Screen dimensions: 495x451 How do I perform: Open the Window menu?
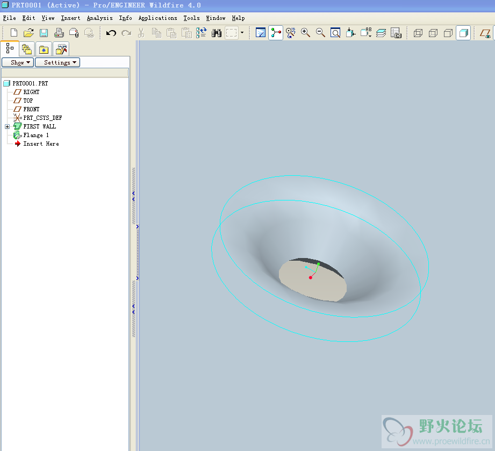click(216, 18)
